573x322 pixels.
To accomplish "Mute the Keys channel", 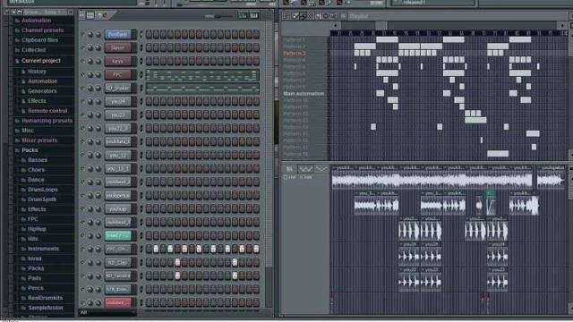I will click(82, 62).
